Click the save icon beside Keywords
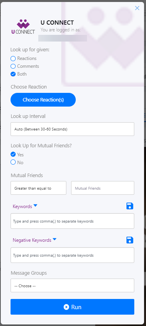The width and height of the screenshot is (146, 326). click(x=130, y=206)
